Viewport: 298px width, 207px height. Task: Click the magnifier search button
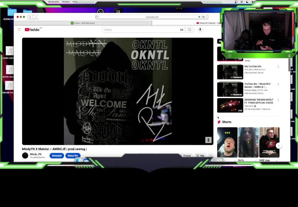[190, 30]
